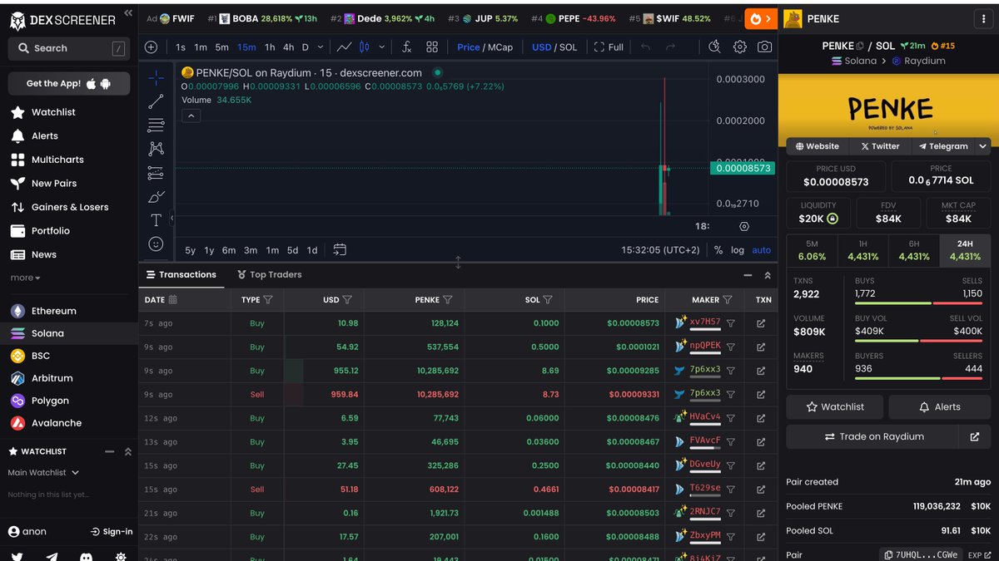The width and height of the screenshot is (999, 561).
Task: Click the Search input field
Action: pyautogui.click(x=69, y=48)
